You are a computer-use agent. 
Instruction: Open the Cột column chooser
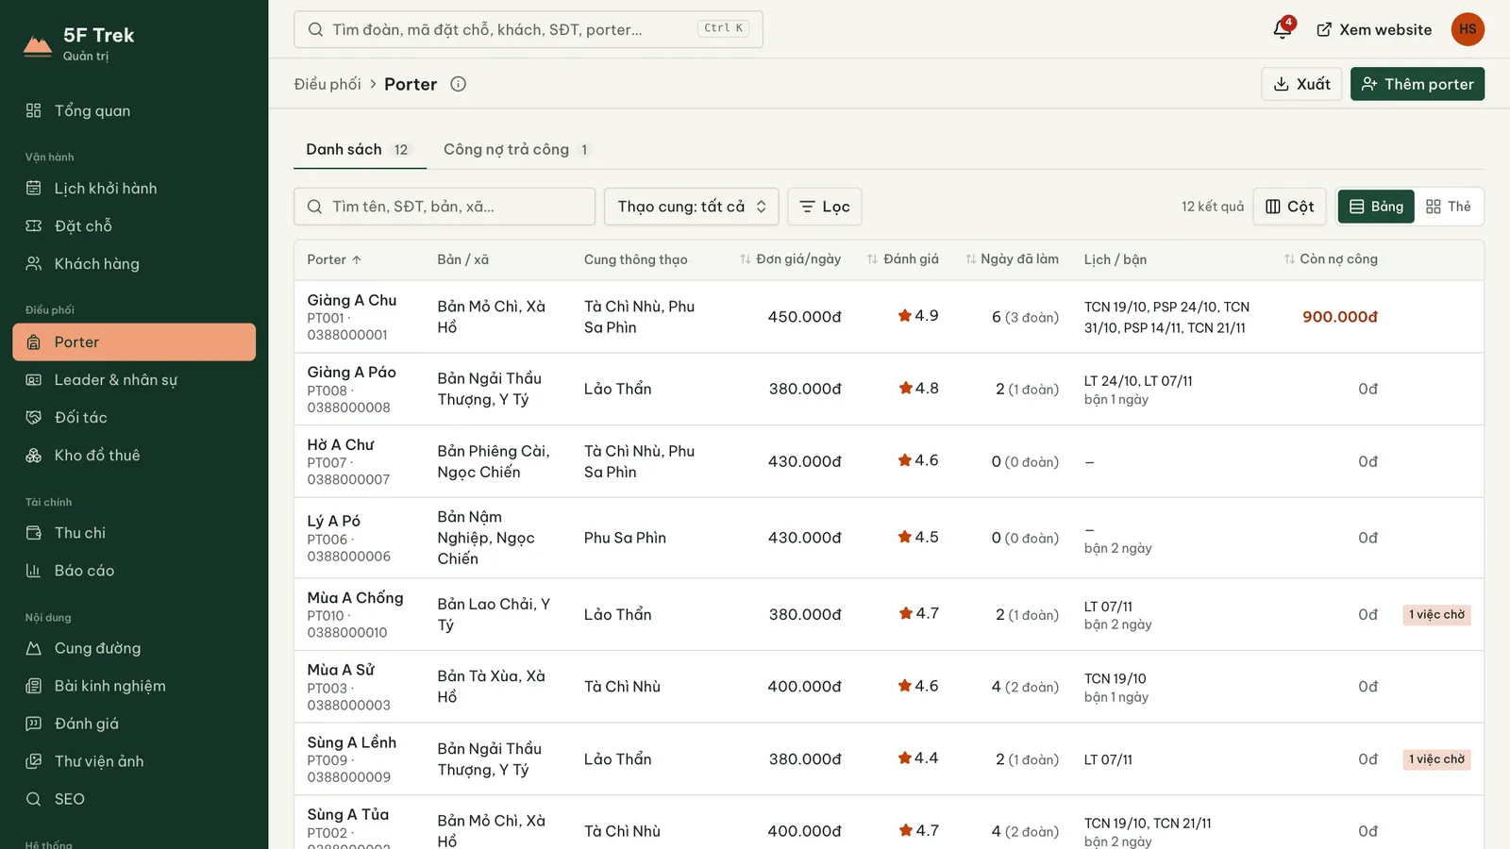click(x=1290, y=207)
